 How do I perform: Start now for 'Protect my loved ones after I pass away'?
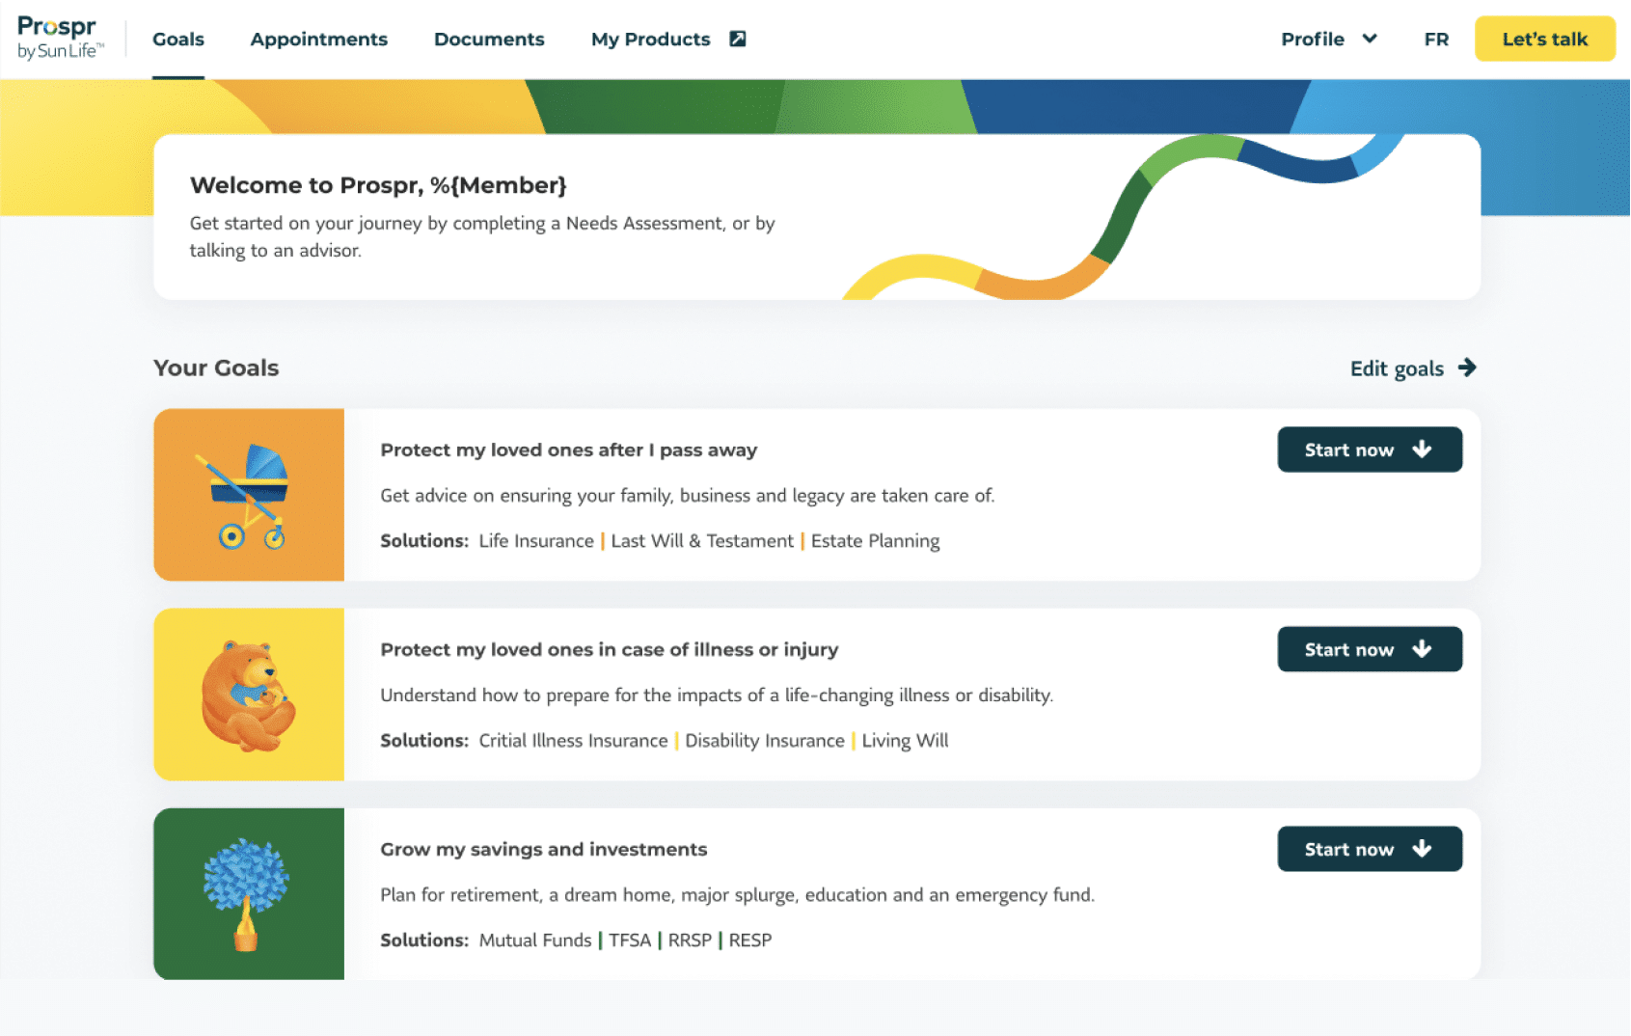coord(1370,450)
